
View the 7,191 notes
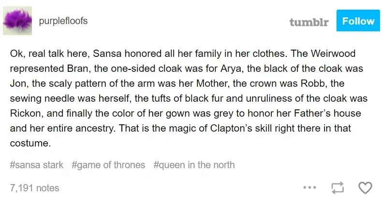pos(34,187)
